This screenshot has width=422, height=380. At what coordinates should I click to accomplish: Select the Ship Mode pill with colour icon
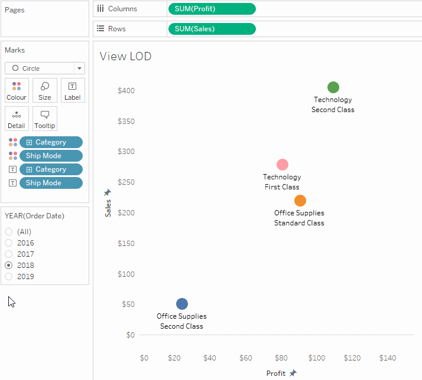[51, 156]
